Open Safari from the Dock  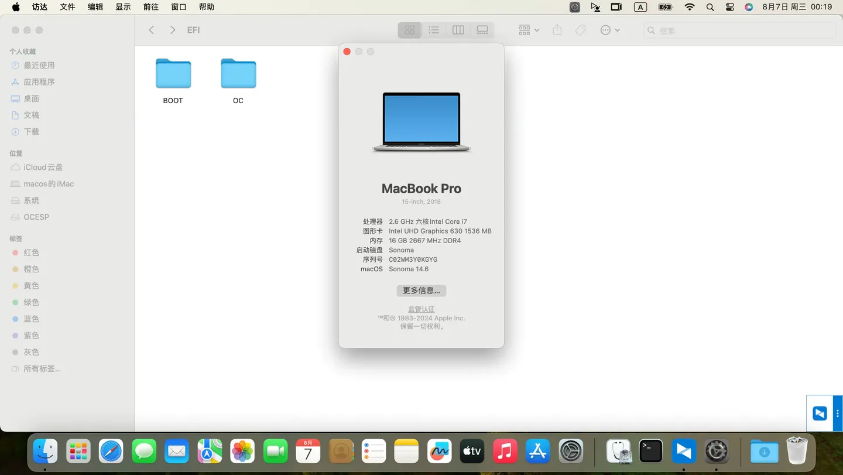point(111,451)
